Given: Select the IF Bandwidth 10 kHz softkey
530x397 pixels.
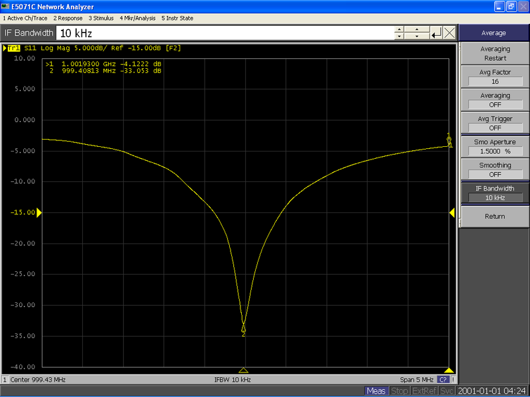Looking at the screenshot, I should pos(494,193).
